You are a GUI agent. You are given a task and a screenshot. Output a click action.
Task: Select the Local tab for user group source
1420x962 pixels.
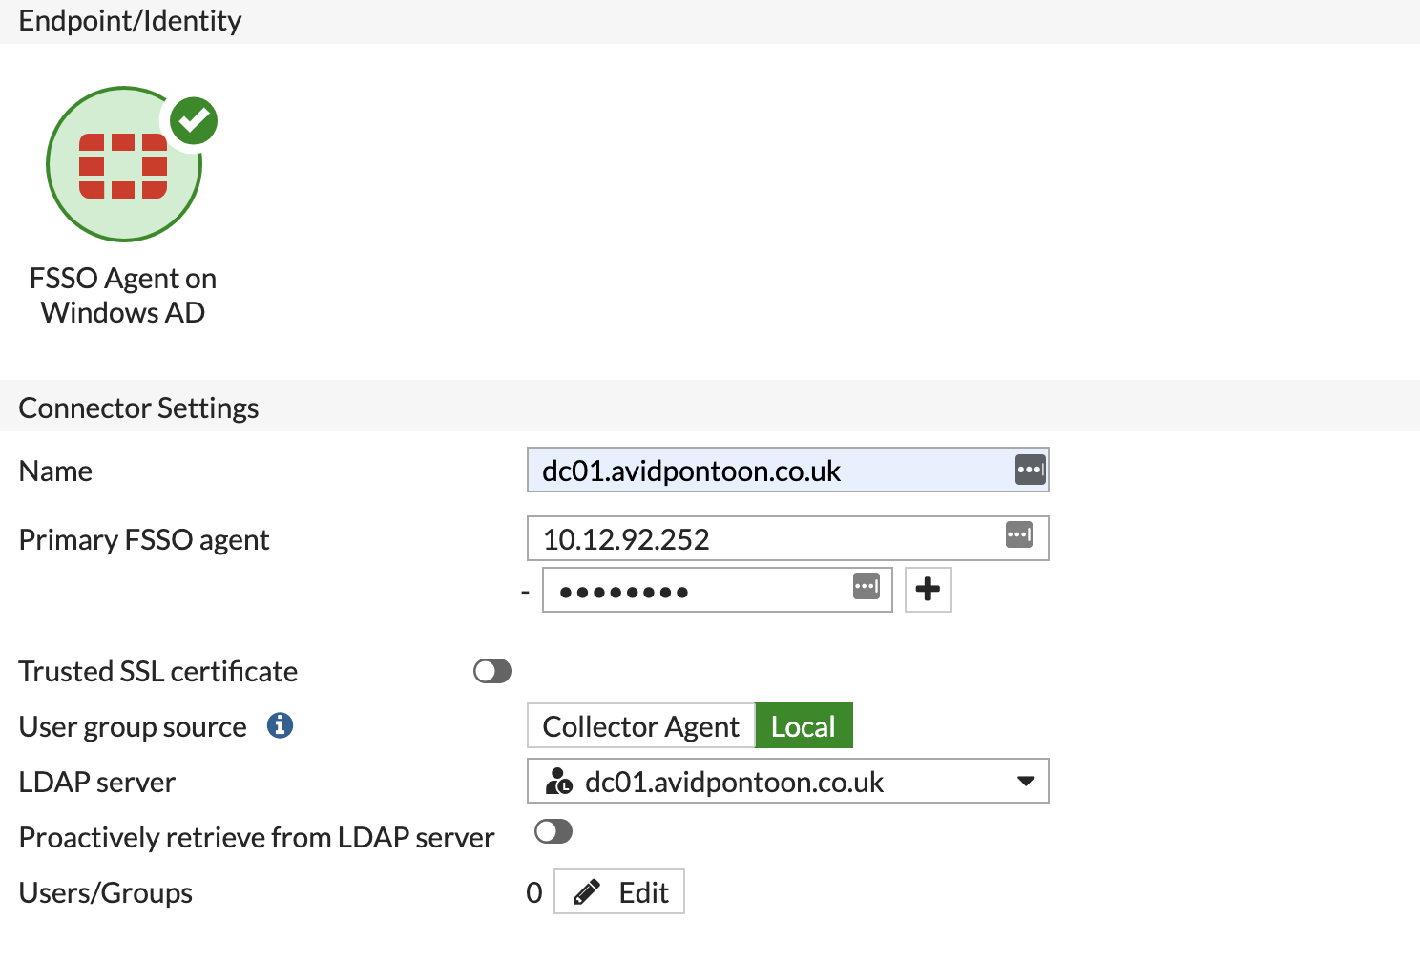(804, 725)
